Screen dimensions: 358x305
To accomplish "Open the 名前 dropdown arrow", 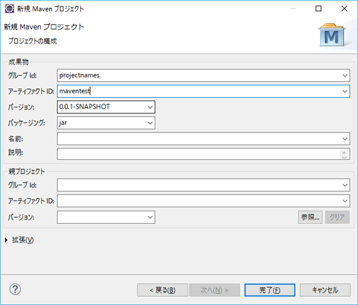I will pos(345,139).
